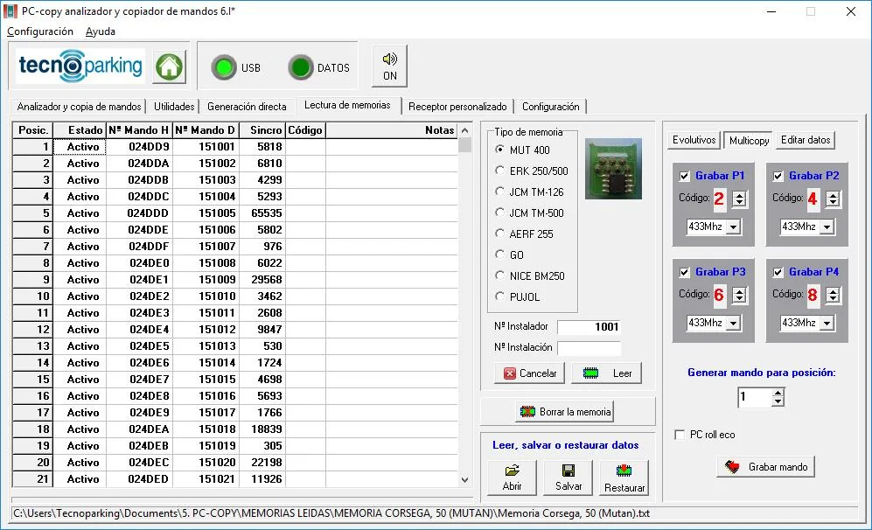Select the Lectura de memorias tab
Image resolution: width=872 pixels, height=530 pixels.
347,105
